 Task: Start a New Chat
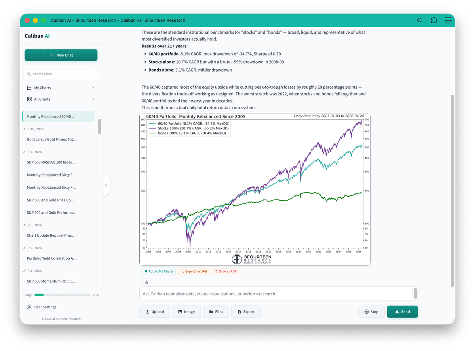coord(61,55)
